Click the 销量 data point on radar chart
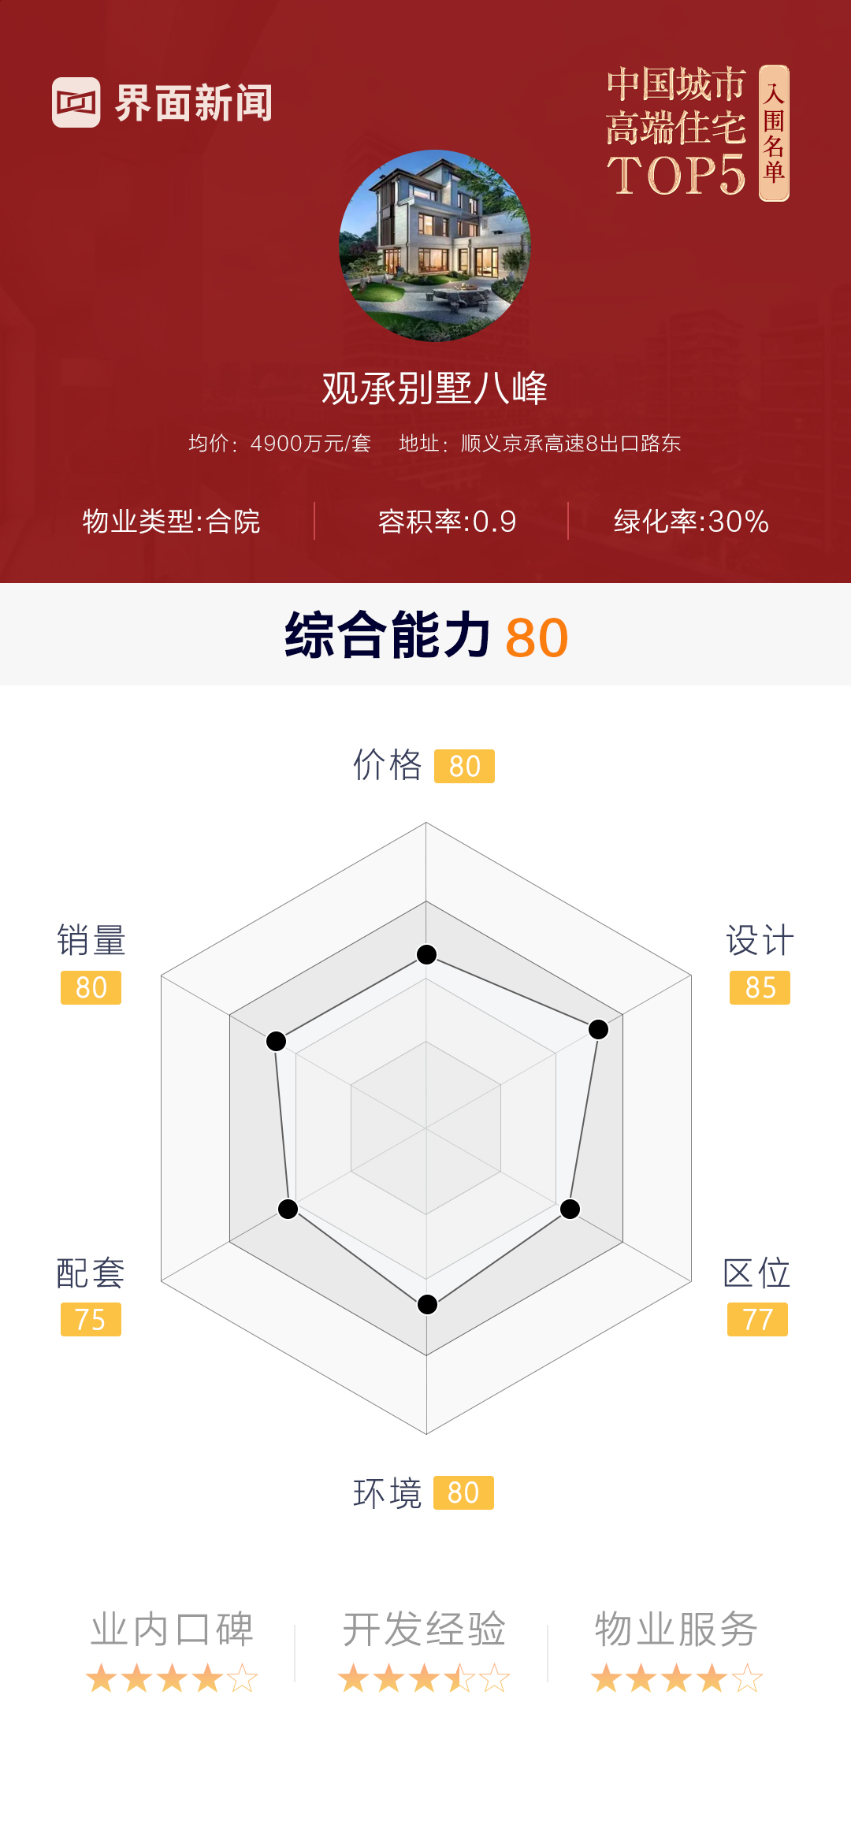851x1847 pixels. click(x=277, y=1041)
